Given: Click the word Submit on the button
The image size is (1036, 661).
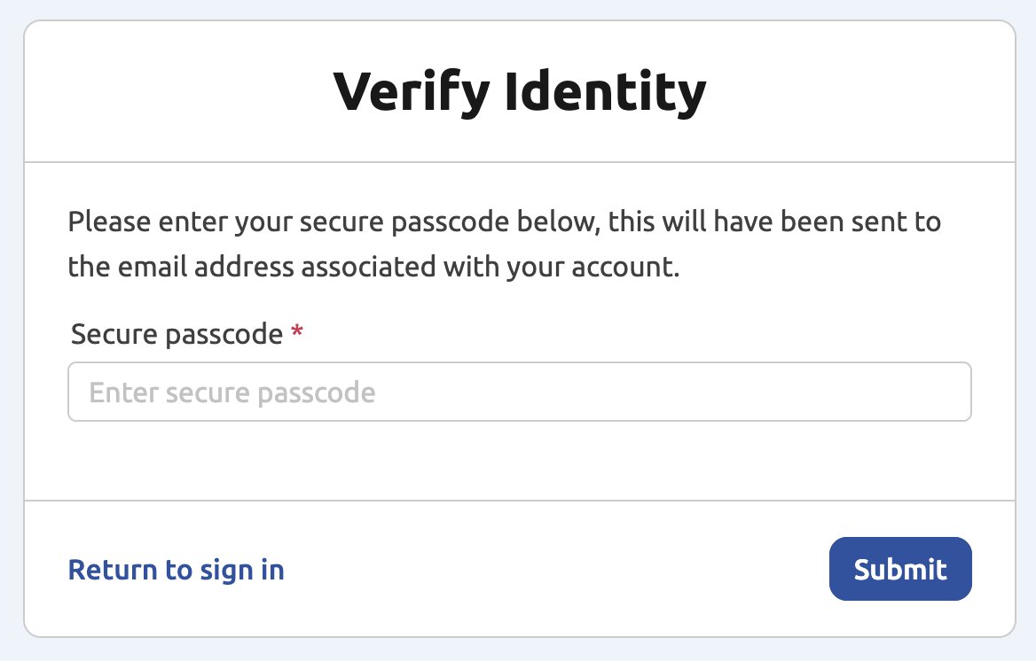Looking at the screenshot, I should (899, 569).
